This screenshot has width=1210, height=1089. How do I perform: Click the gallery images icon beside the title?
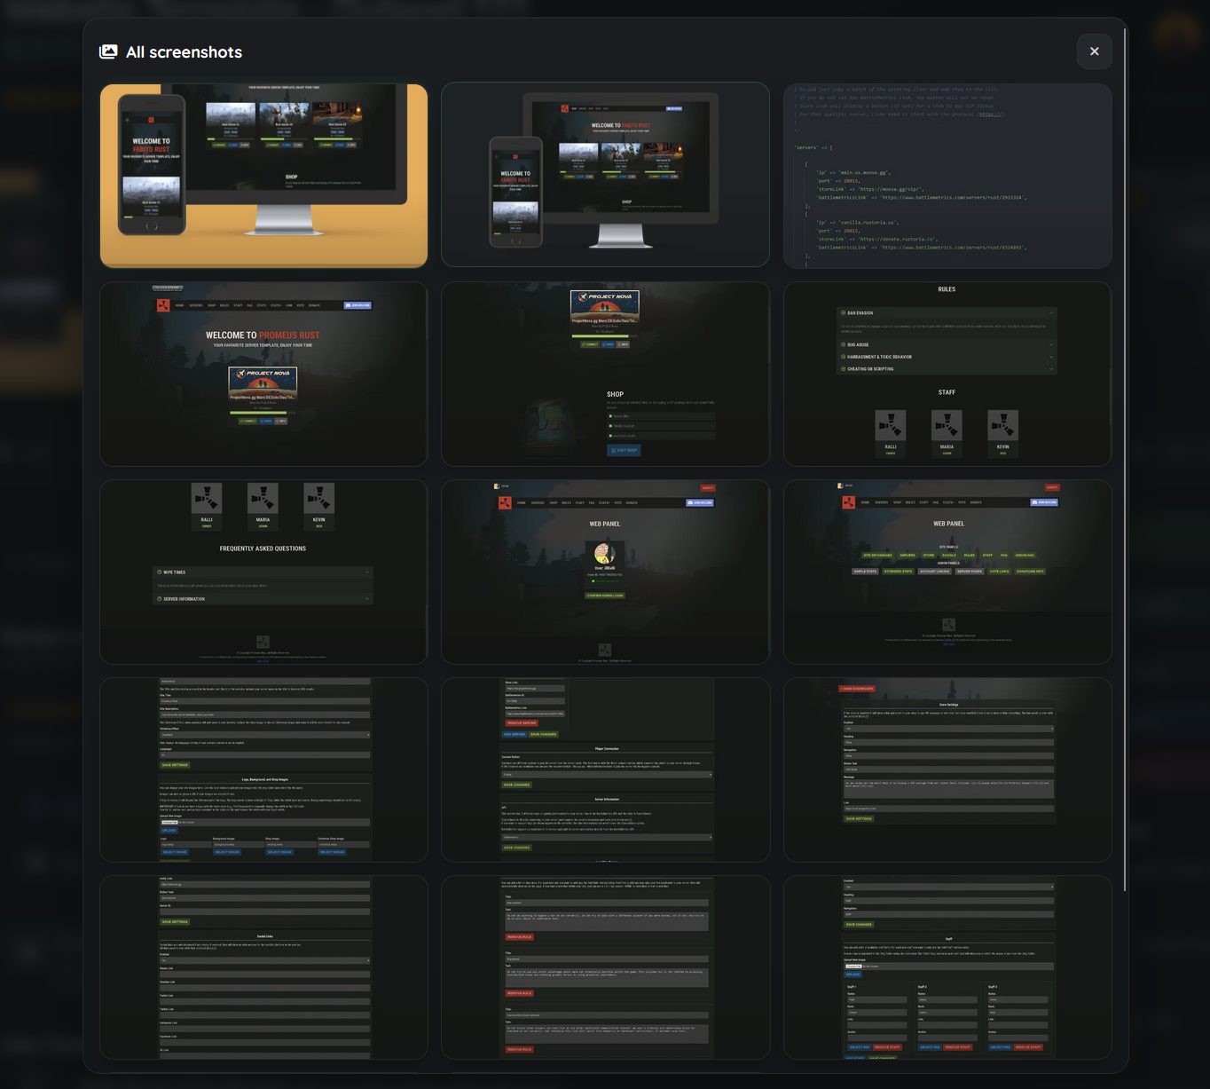(108, 51)
